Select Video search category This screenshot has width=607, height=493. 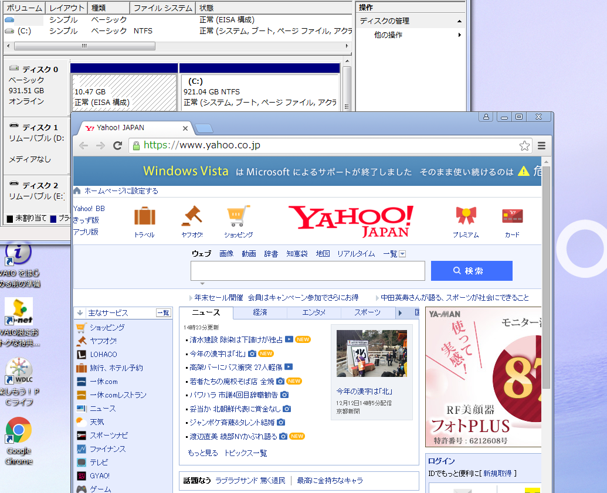pos(249,254)
